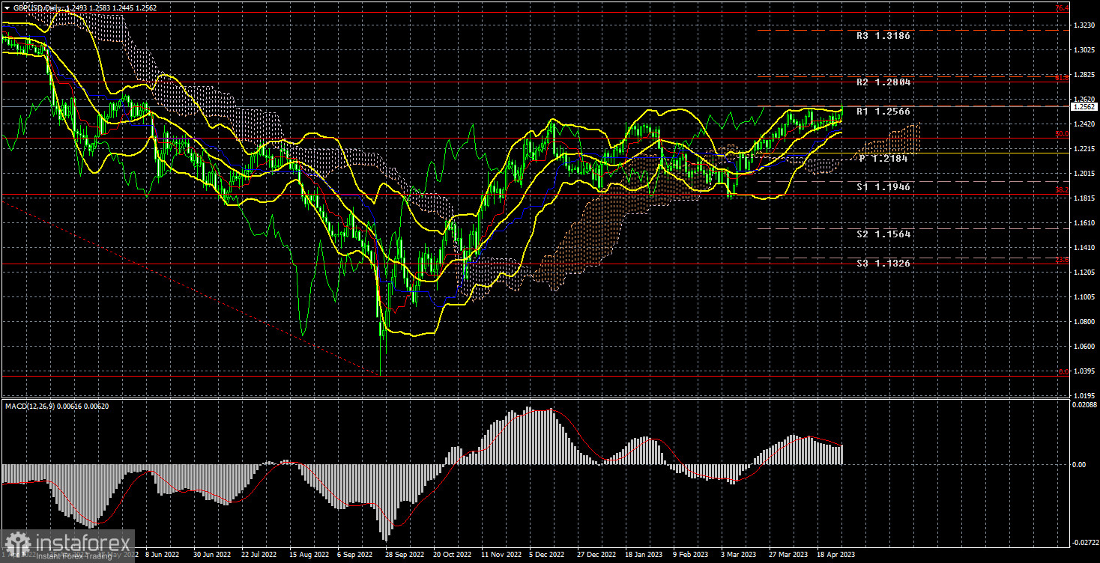Click the GBPUSD,Daily chart title text
1100x563 pixels.
[x=37, y=7]
